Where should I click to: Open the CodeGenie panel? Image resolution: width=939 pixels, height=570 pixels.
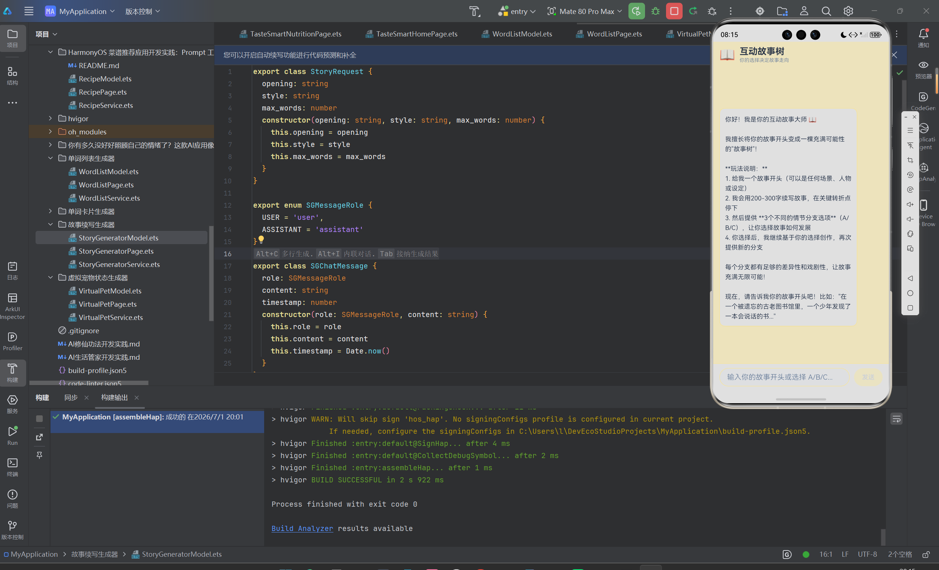[924, 101]
